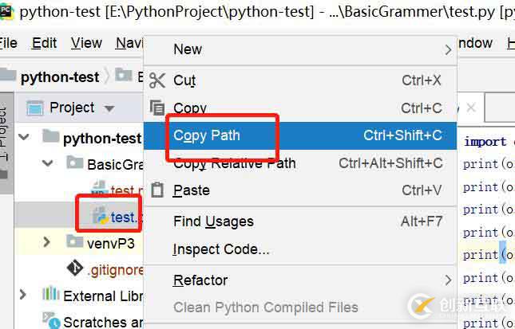Click Inspect Code... in the context menu
Viewport: 515px width, 329px height.
coord(221,249)
